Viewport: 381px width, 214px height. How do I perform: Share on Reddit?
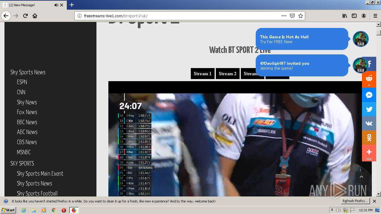[369, 79]
